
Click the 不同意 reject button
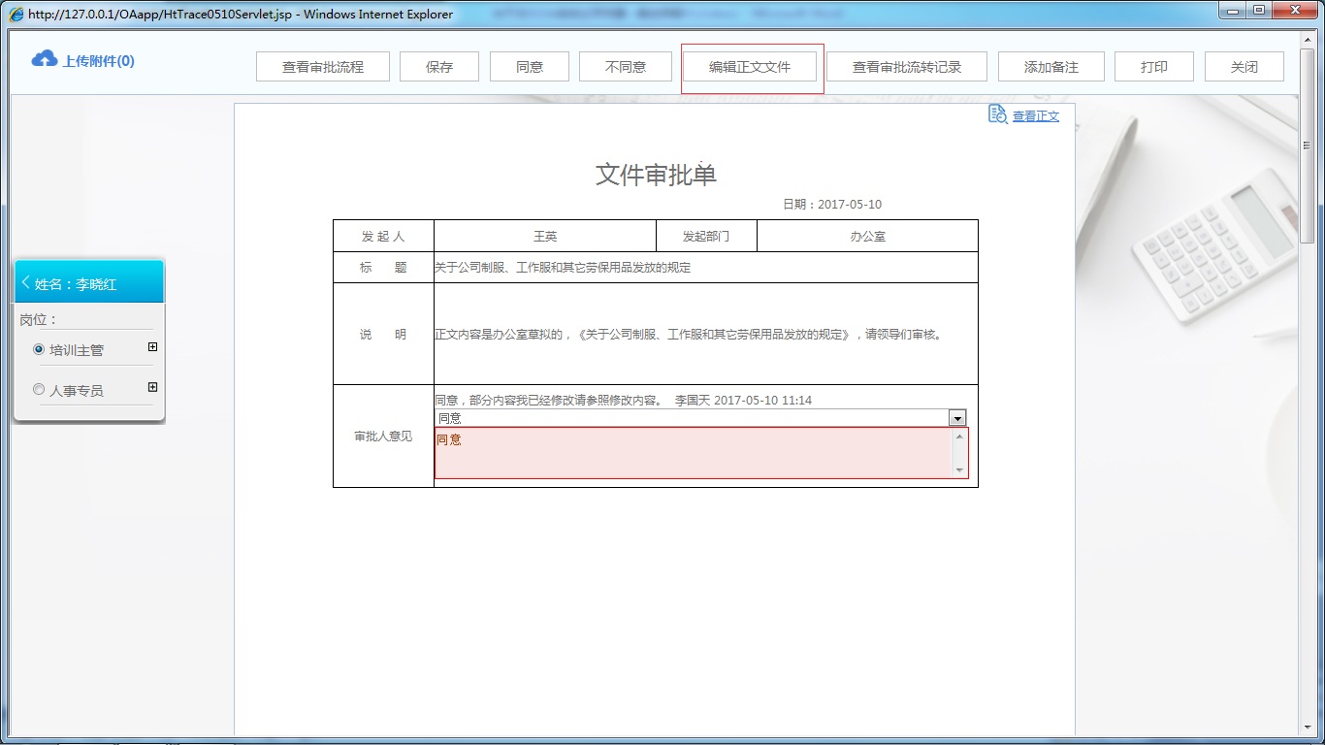click(x=625, y=66)
